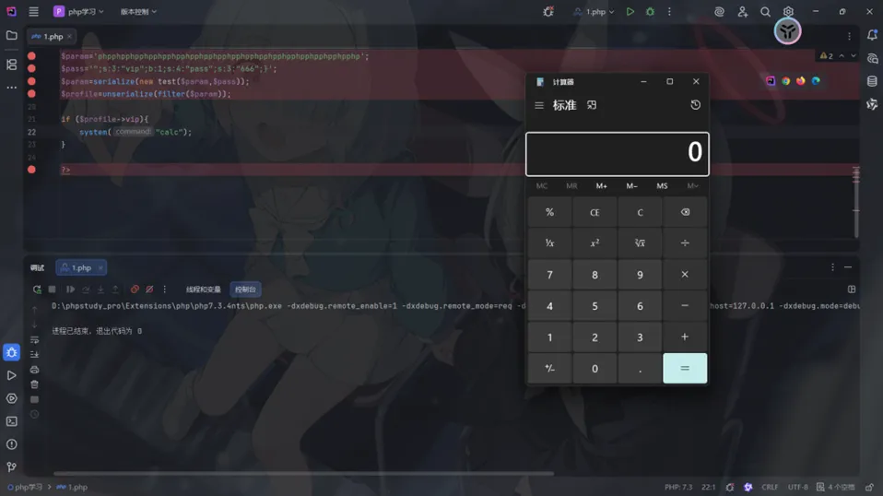Rerun debug session for 1.php
This screenshot has height=496, width=883.
tap(37, 289)
